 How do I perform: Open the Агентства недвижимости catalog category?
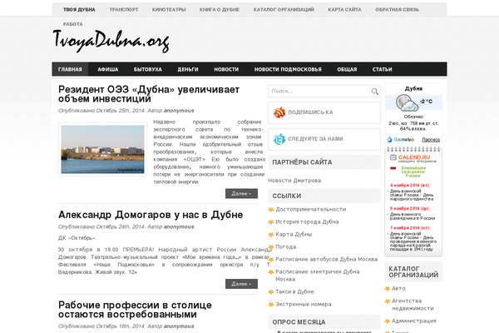click(413, 305)
